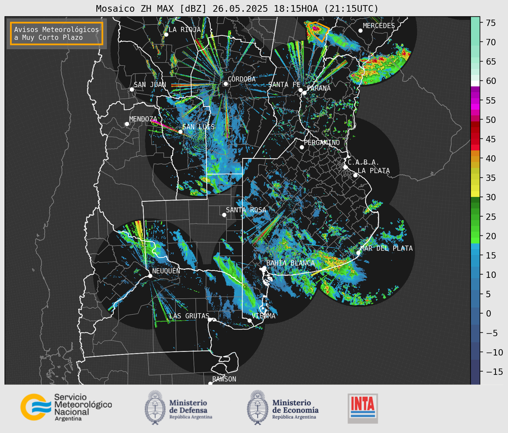The width and height of the screenshot is (508, 433).
Task: Click the BAHÍA BLANCA city marker dot
Action: click(264, 268)
